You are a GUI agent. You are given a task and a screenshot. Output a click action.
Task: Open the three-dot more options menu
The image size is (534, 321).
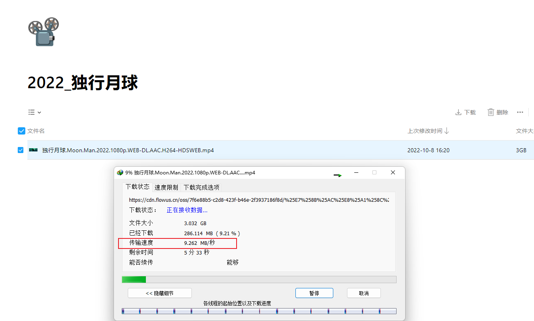tap(520, 112)
